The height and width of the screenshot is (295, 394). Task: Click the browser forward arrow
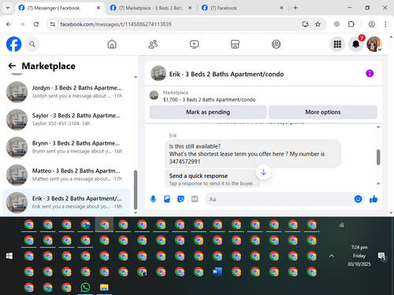point(22,24)
